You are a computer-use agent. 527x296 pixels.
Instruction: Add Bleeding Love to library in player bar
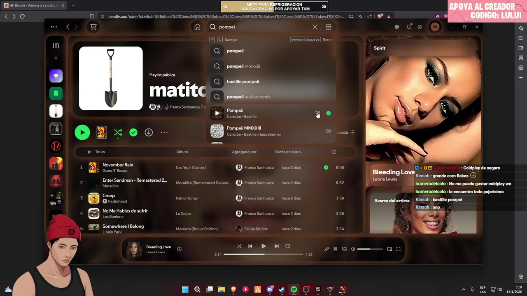pyautogui.click(x=179, y=249)
